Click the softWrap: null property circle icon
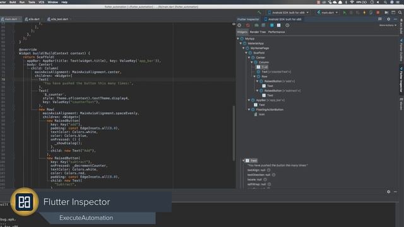This screenshot has width=404, height=227. [x=270, y=184]
